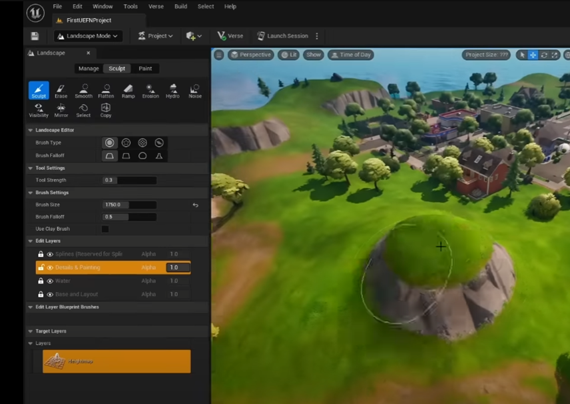Collapse the Edit Layers section
Image resolution: width=570 pixels, height=404 pixels.
31,241
